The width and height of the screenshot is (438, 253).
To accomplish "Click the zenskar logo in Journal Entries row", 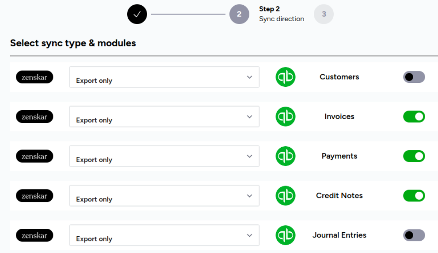I will 34,235.
